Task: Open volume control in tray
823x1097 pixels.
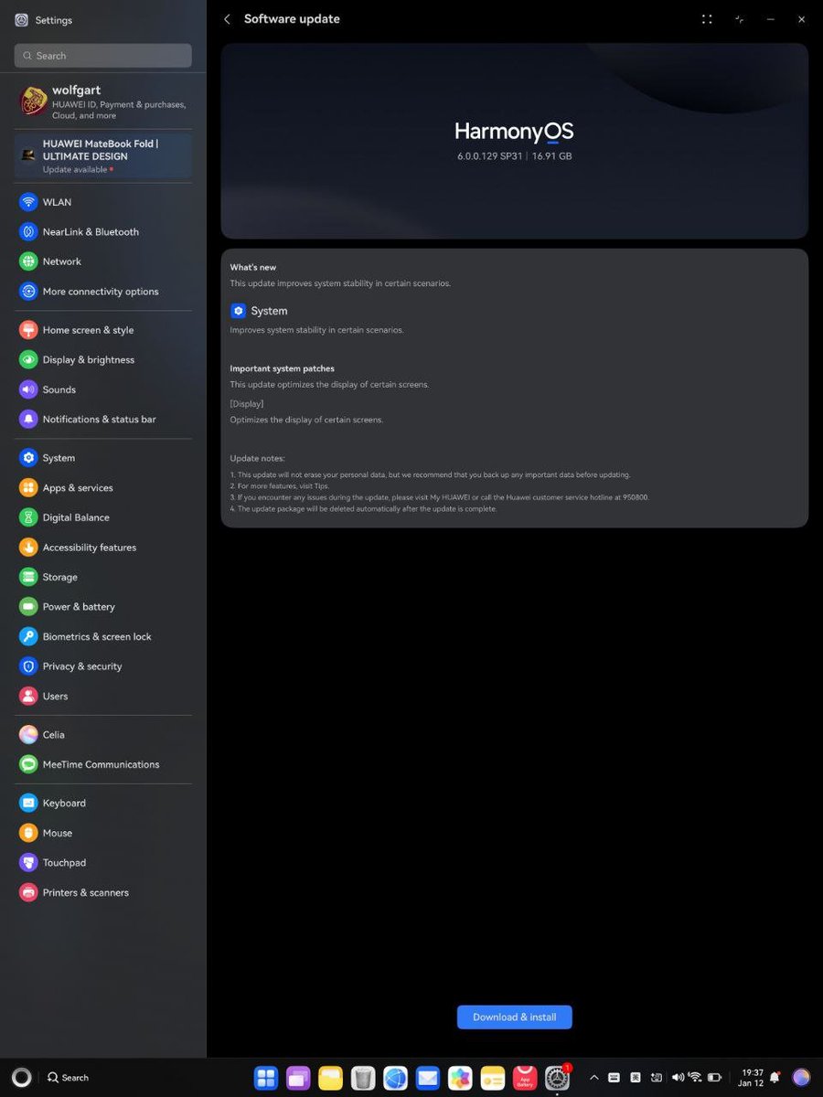Action: pos(678,1078)
